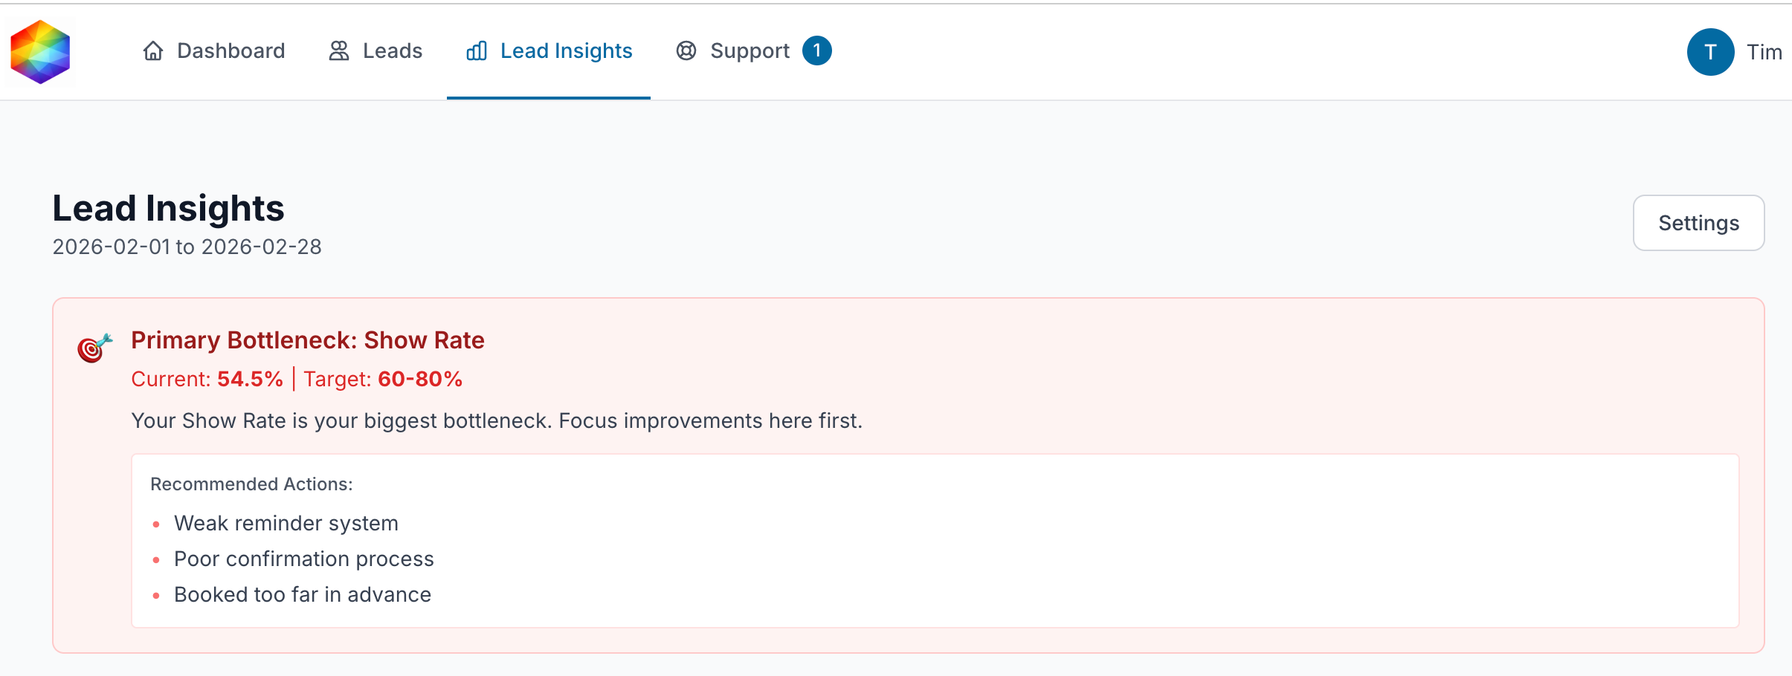
Task: Click the dartboard target bottleneck icon
Action: pyautogui.click(x=94, y=347)
